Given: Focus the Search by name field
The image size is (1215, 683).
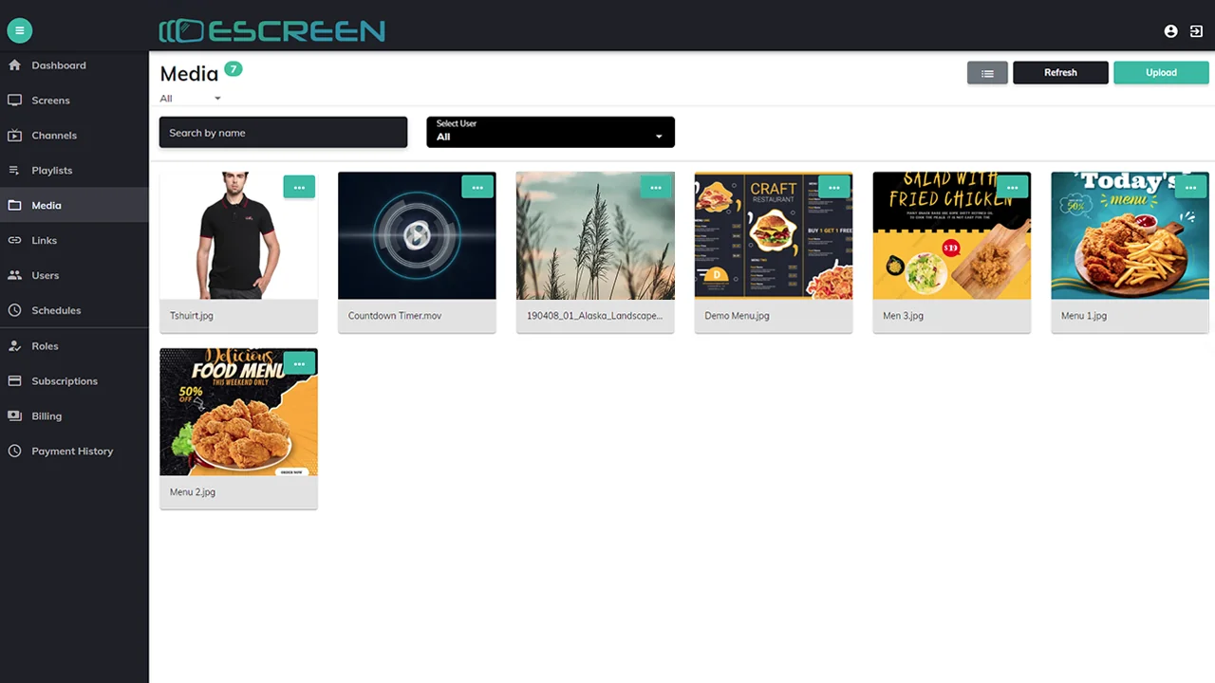Looking at the screenshot, I should [x=283, y=133].
